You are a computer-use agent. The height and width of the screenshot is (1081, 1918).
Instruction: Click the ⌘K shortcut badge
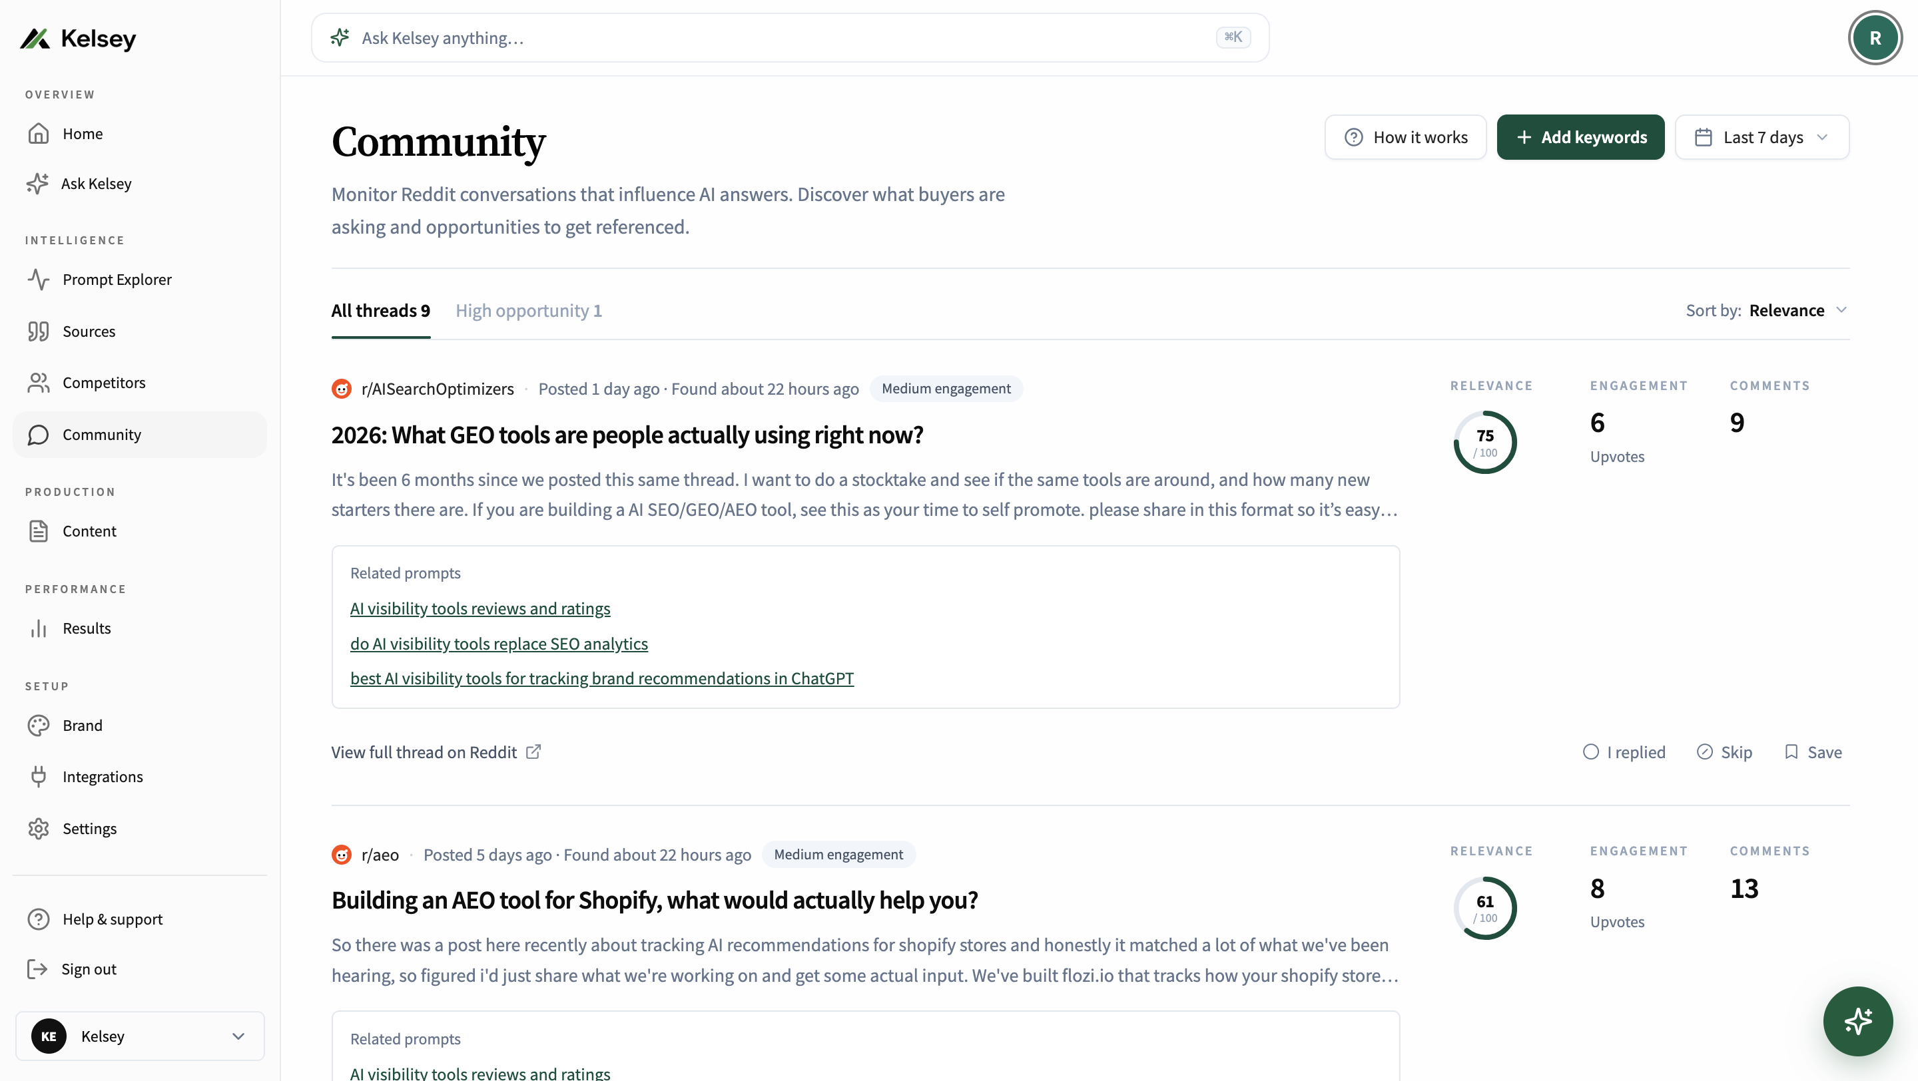pyautogui.click(x=1233, y=37)
